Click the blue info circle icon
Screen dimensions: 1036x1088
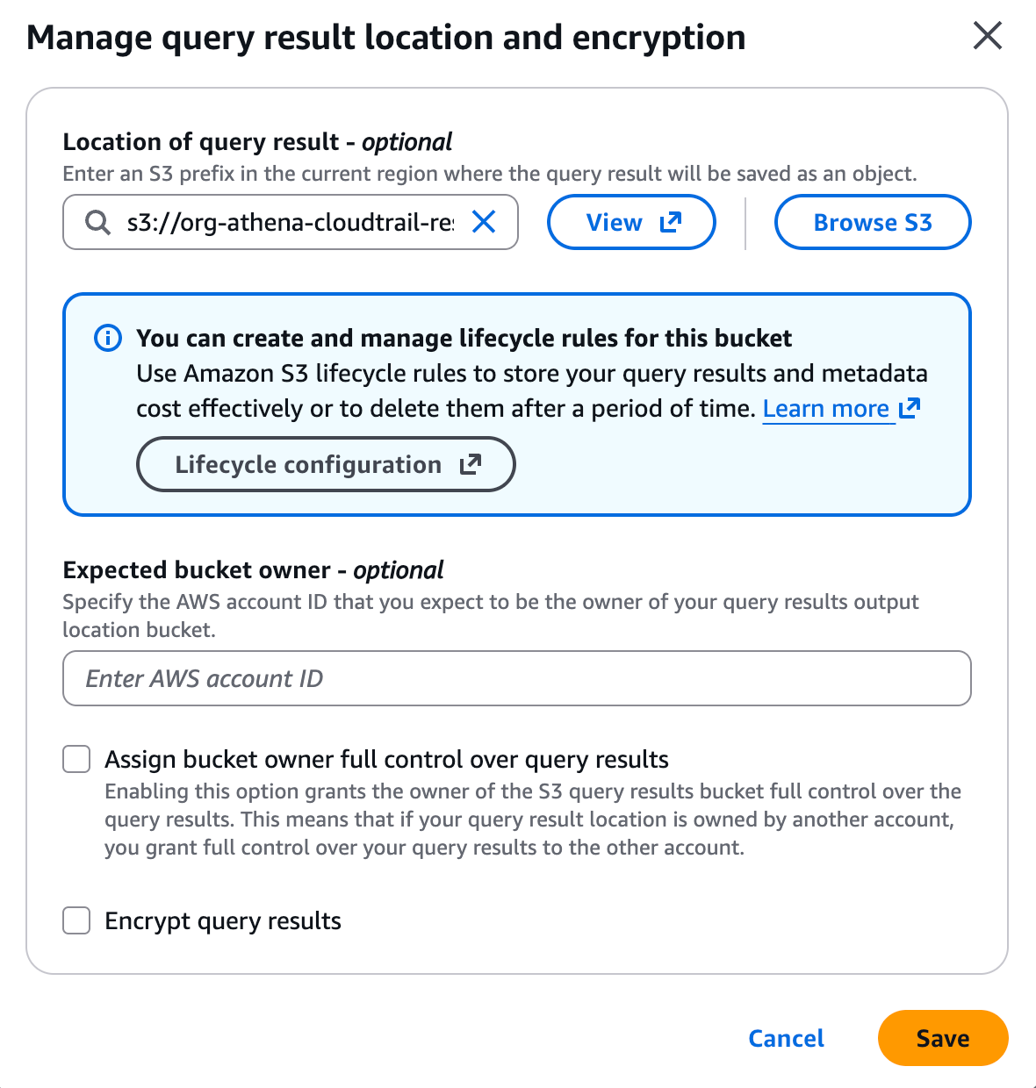pyautogui.click(x=108, y=338)
